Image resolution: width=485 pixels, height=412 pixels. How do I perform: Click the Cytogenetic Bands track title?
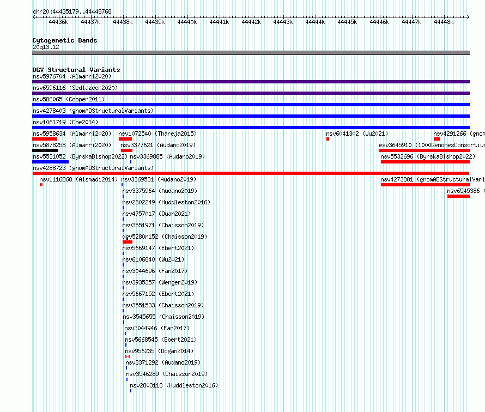(x=65, y=40)
